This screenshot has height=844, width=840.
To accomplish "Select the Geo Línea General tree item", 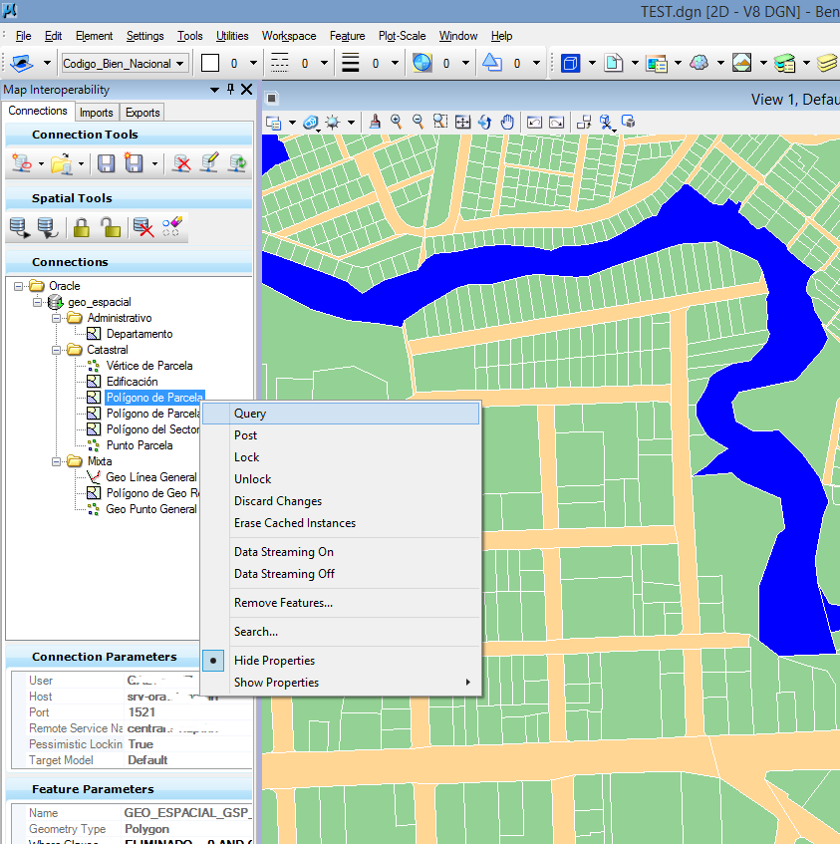I will click(x=151, y=477).
